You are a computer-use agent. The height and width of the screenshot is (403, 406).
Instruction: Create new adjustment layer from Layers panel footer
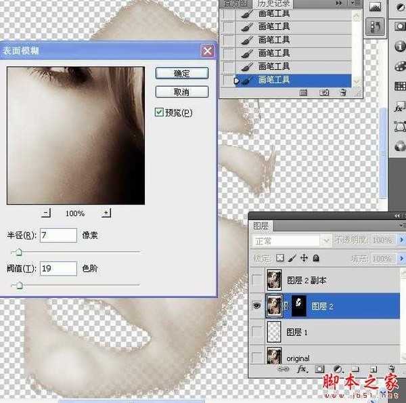tap(336, 370)
